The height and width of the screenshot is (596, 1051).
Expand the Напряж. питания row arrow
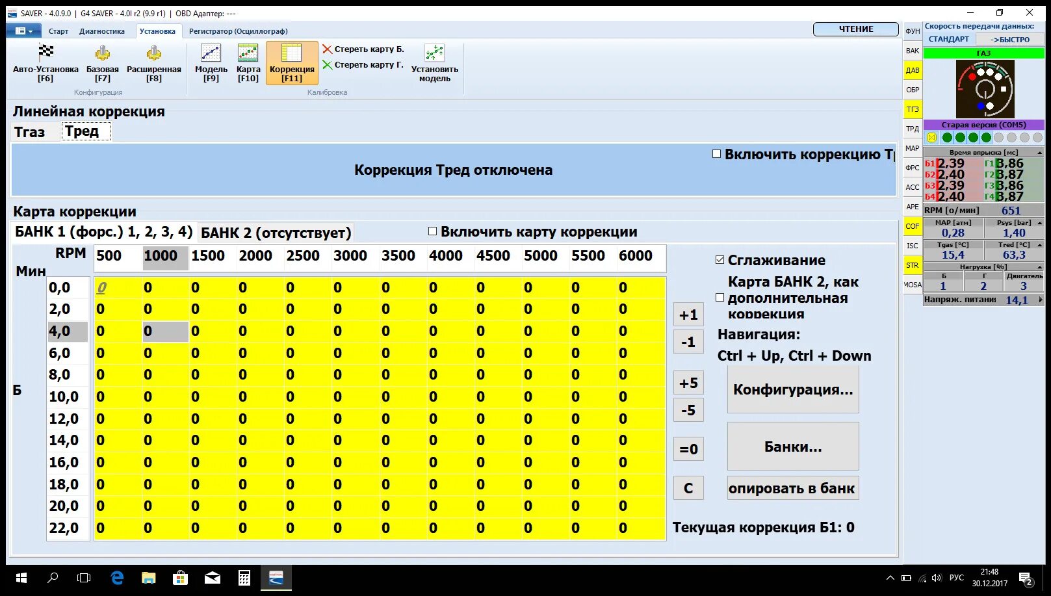[1040, 300]
